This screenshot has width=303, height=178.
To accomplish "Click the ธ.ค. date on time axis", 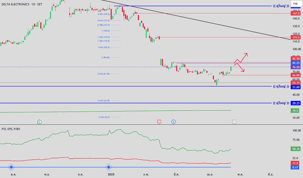I will [x=81, y=174].
